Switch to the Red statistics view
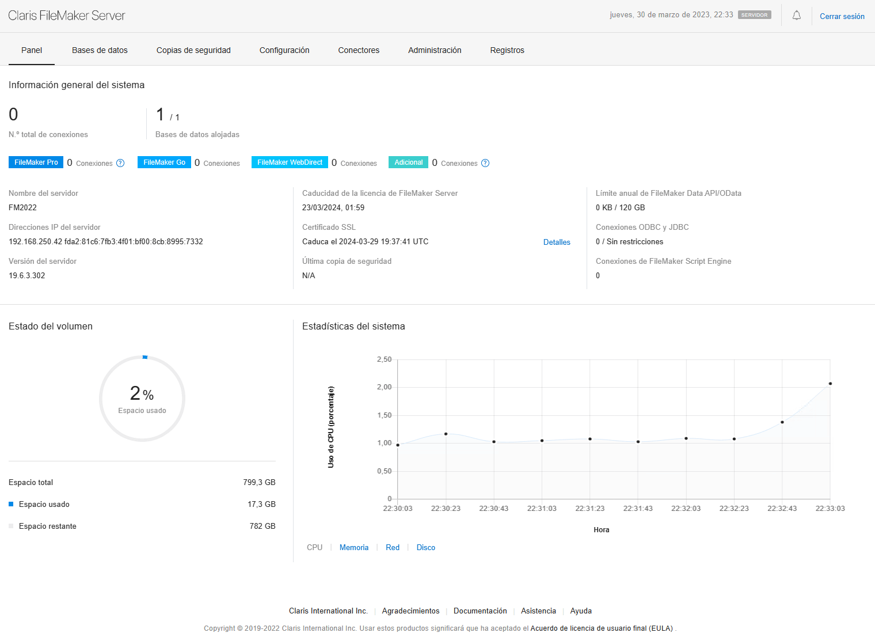This screenshot has width=875, height=644. click(393, 547)
